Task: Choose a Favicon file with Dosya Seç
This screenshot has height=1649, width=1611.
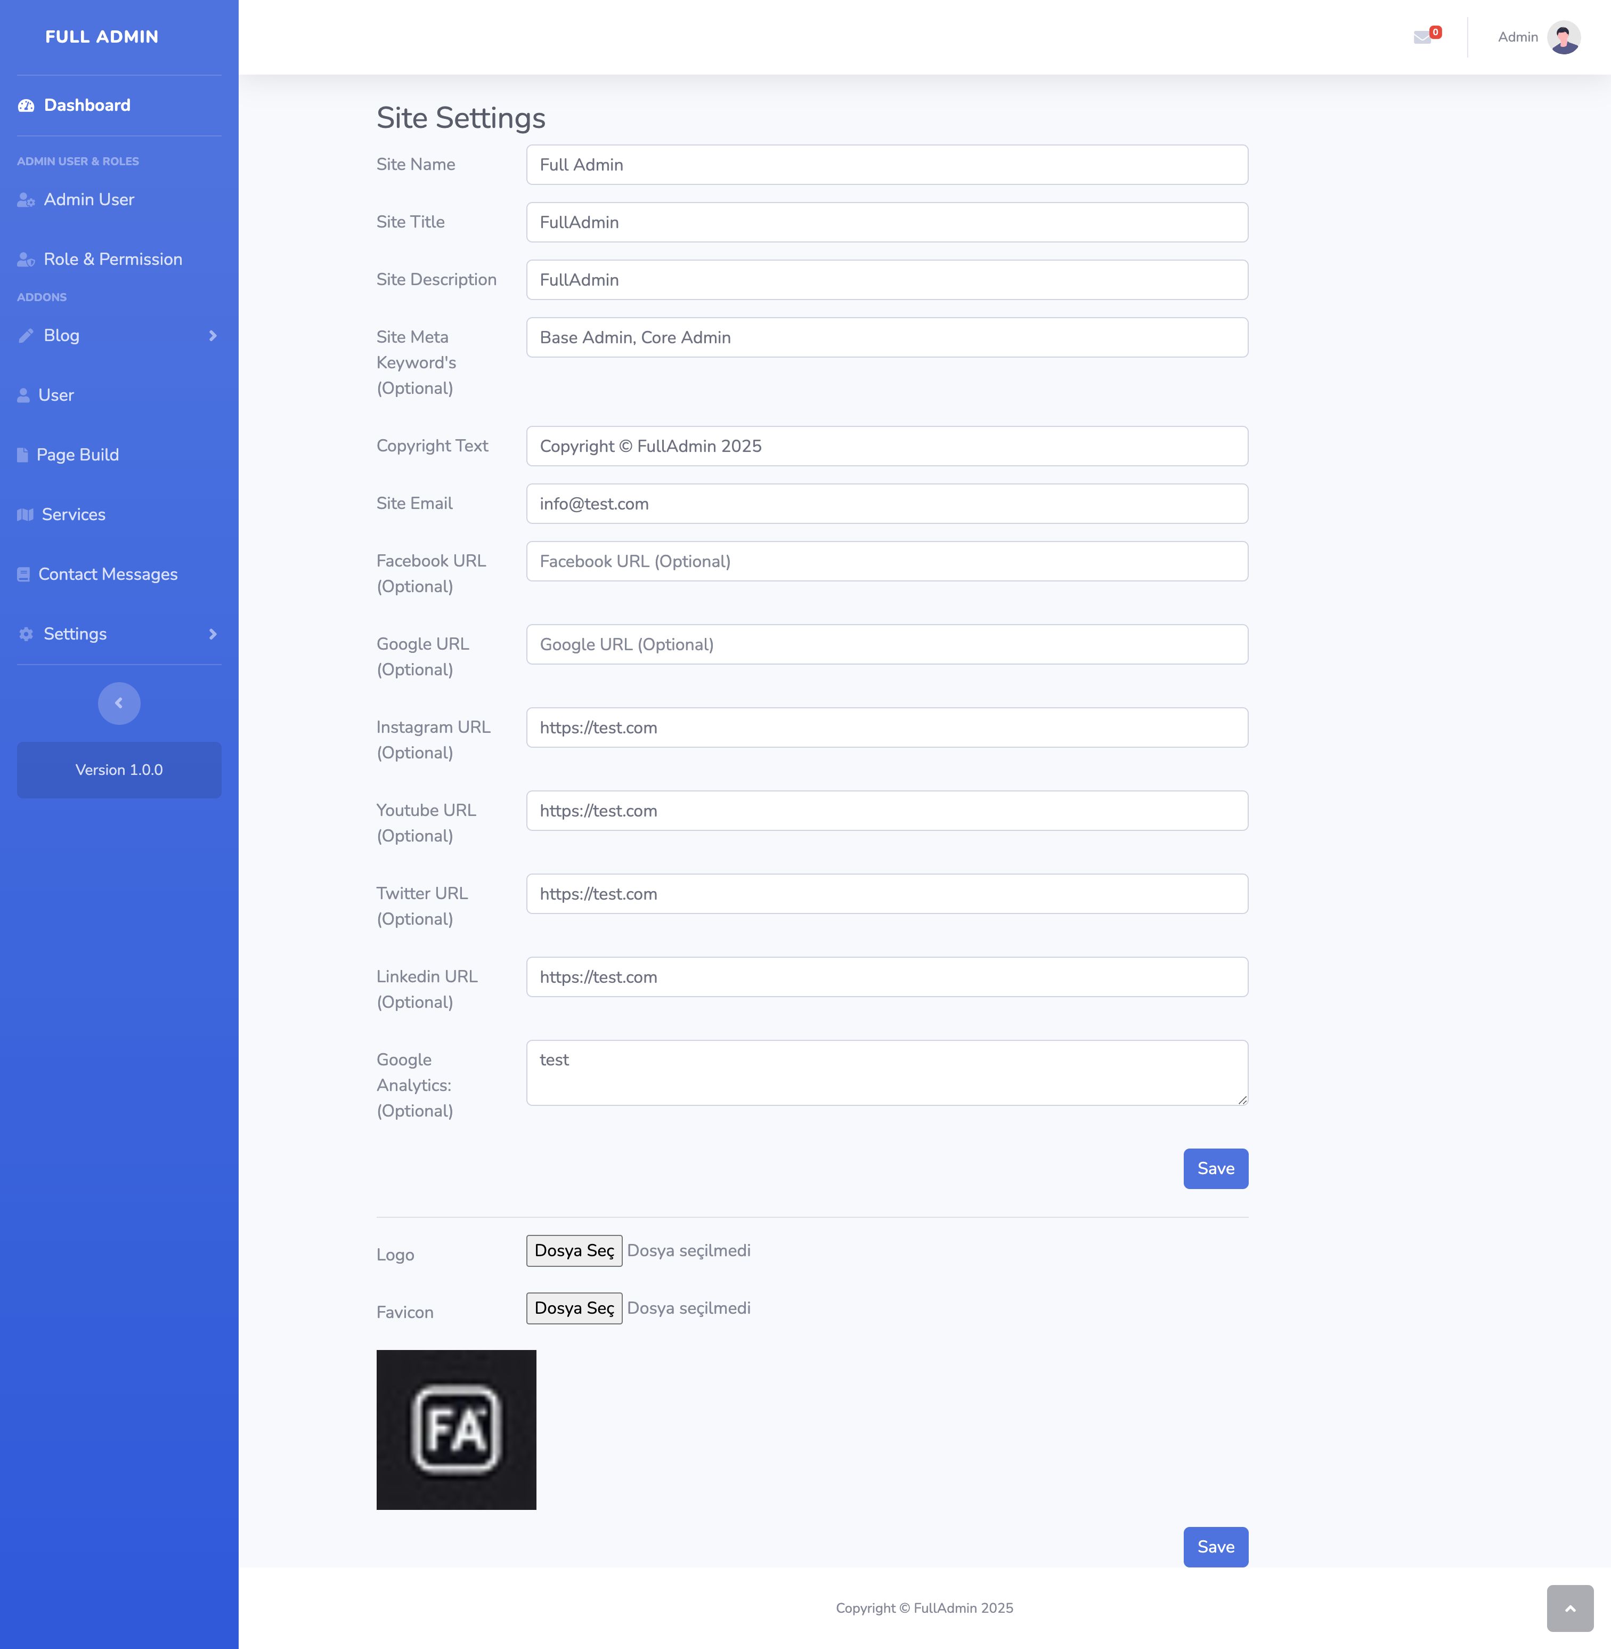Action: [574, 1308]
